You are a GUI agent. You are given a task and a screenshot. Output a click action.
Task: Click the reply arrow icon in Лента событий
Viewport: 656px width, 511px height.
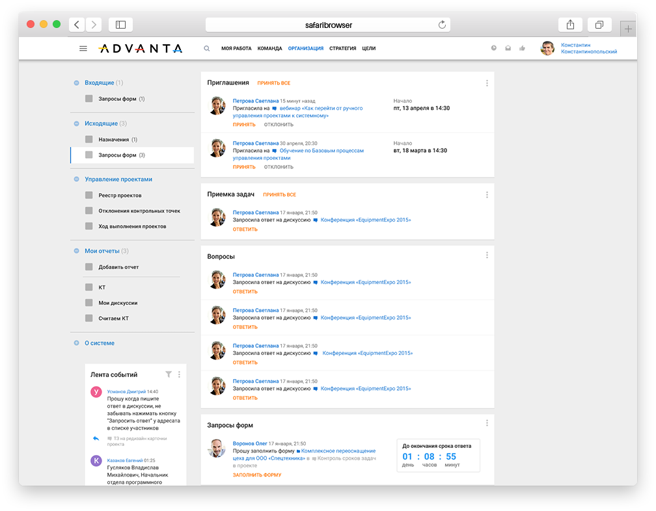click(x=96, y=438)
